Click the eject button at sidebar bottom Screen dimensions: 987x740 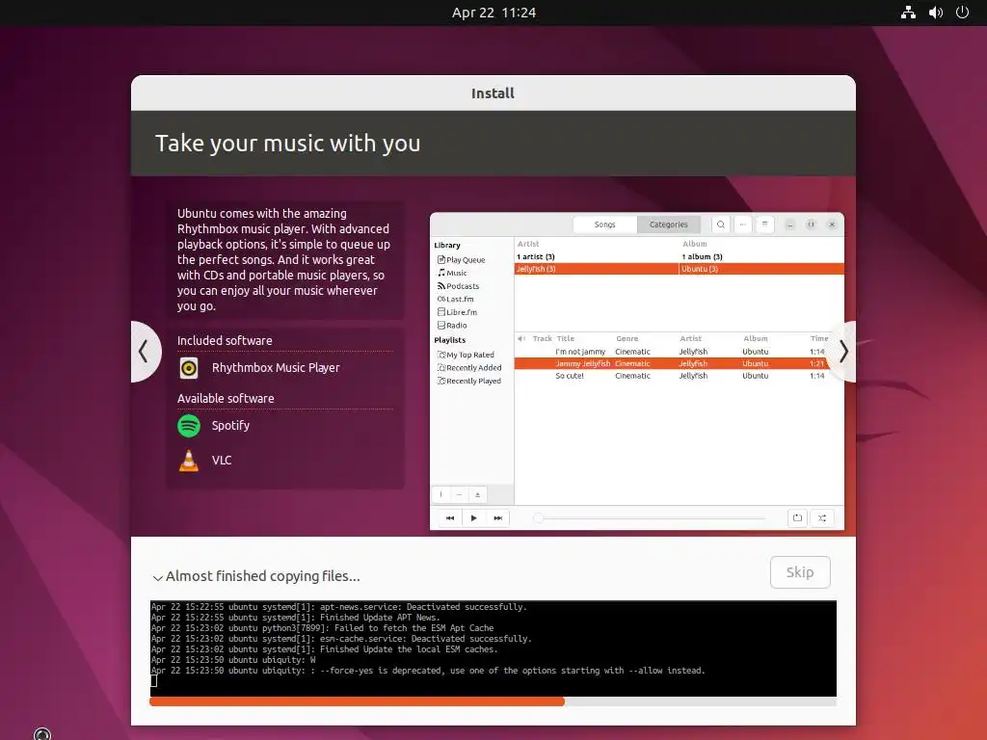[477, 494]
